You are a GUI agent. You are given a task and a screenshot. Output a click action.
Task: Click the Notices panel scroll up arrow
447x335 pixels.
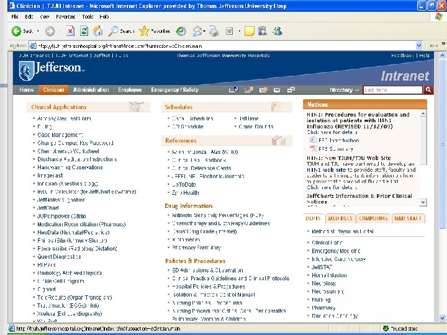point(423,114)
